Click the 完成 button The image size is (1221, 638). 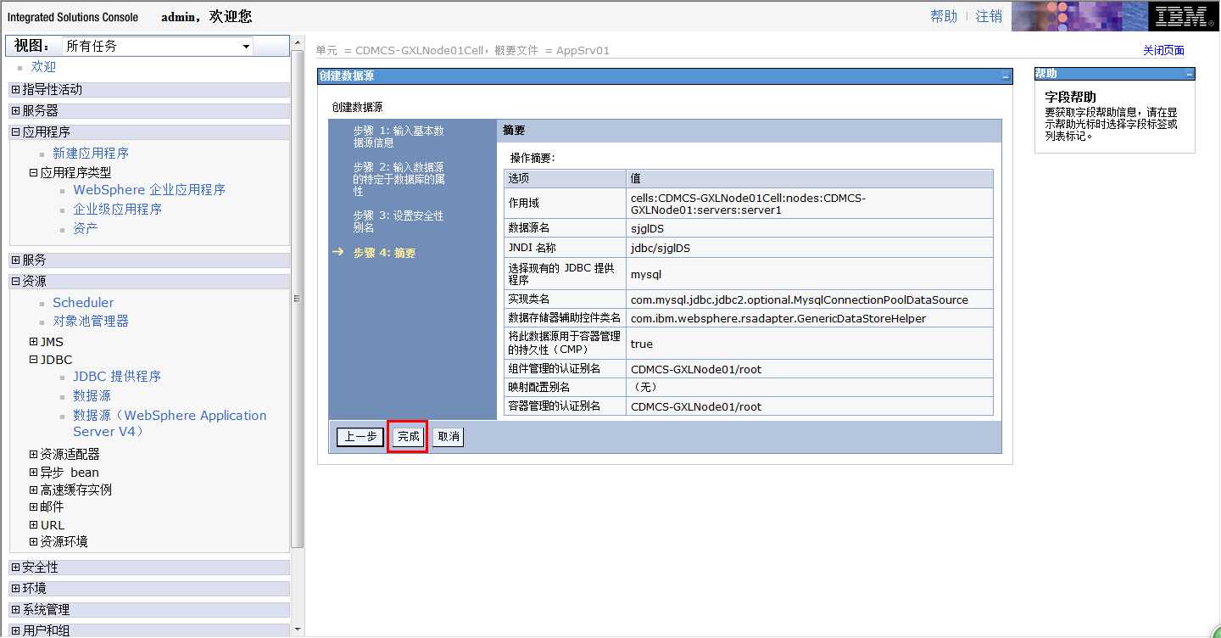point(408,437)
